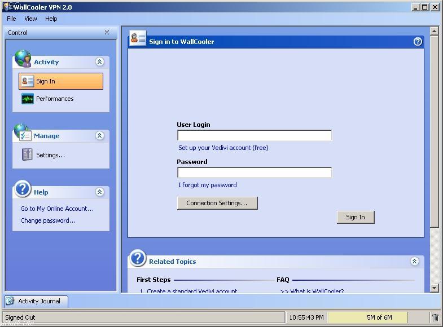
Task: Click the WallCooler title bar app icon
Action: click(x=8, y=7)
